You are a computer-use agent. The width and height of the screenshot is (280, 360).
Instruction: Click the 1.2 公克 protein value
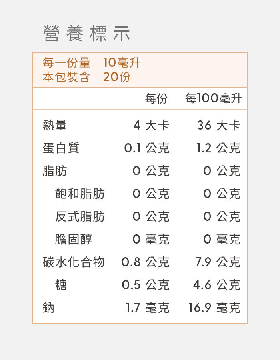point(218,148)
